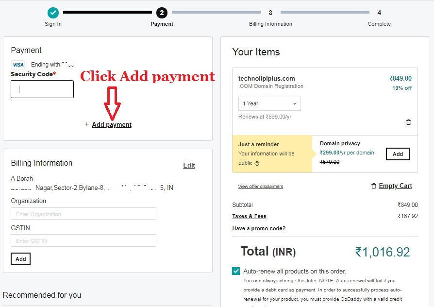Click the plus icon beside Add payment

(86, 124)
